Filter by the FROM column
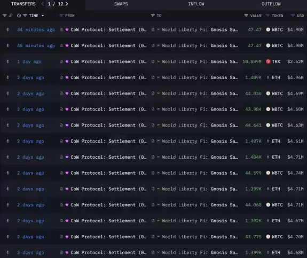Image resolution: width=307 pixels, height=258 pixels. (61, 15)
